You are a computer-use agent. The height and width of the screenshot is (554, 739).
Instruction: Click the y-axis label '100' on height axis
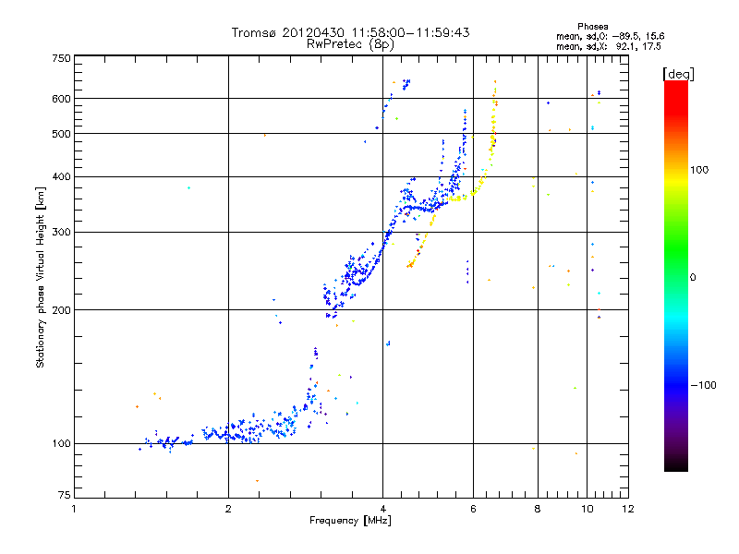coord(61,443)
